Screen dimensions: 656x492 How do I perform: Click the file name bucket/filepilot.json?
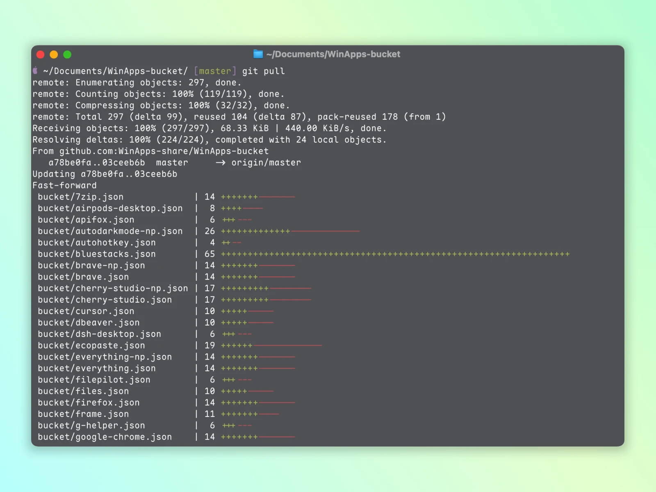[x=94, y=380]
